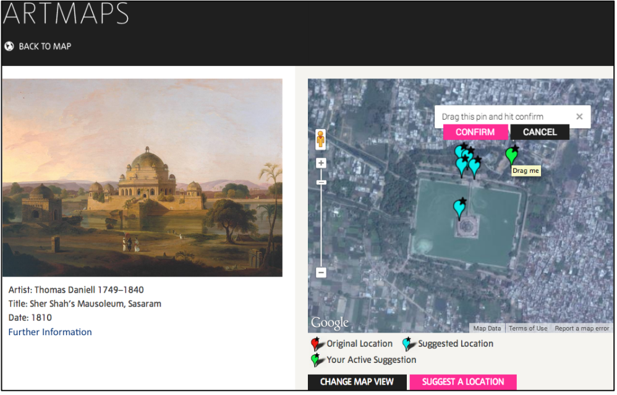The width and height of the screenshot is (617, 395).
Task: Select the Street View pegman icon
Action: pos(321,139)
